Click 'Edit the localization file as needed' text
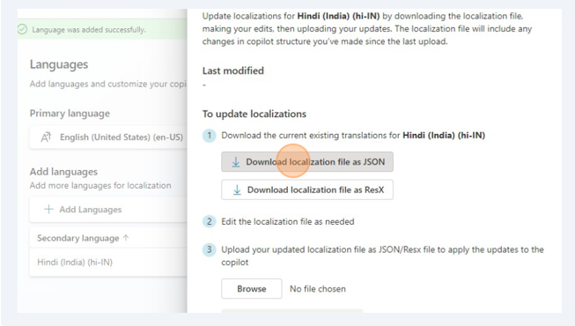The width and height of the screenshot is (575, 326). [288, 222]
